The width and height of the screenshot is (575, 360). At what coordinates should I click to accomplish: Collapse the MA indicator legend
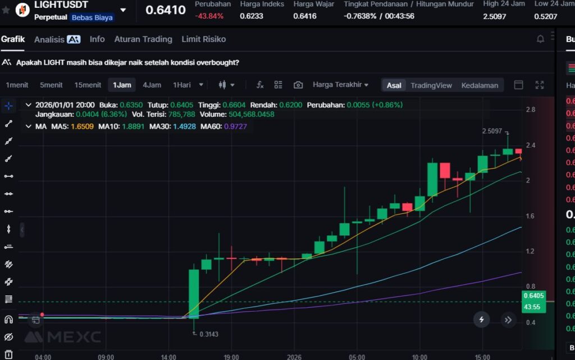pos(29,126)
